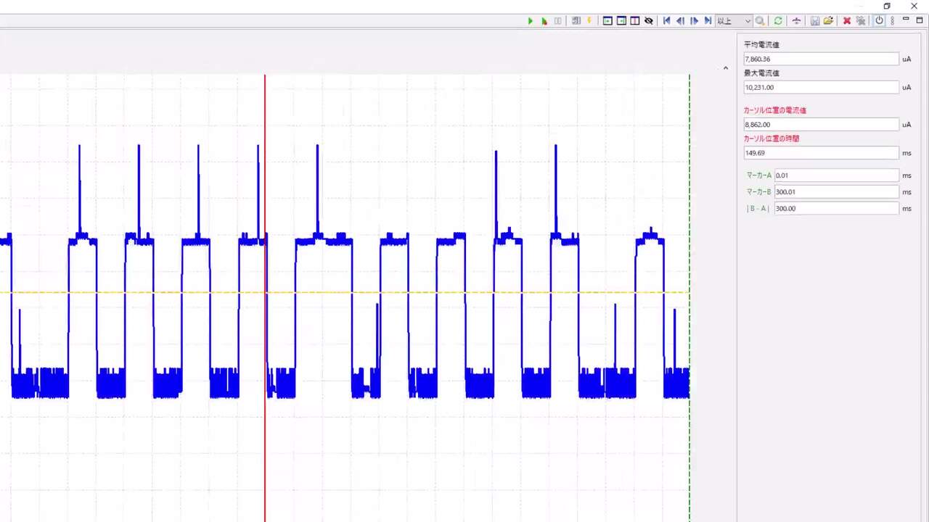
Task: Open the vertical dots overflow menu
Action: [x=892, y=21]
